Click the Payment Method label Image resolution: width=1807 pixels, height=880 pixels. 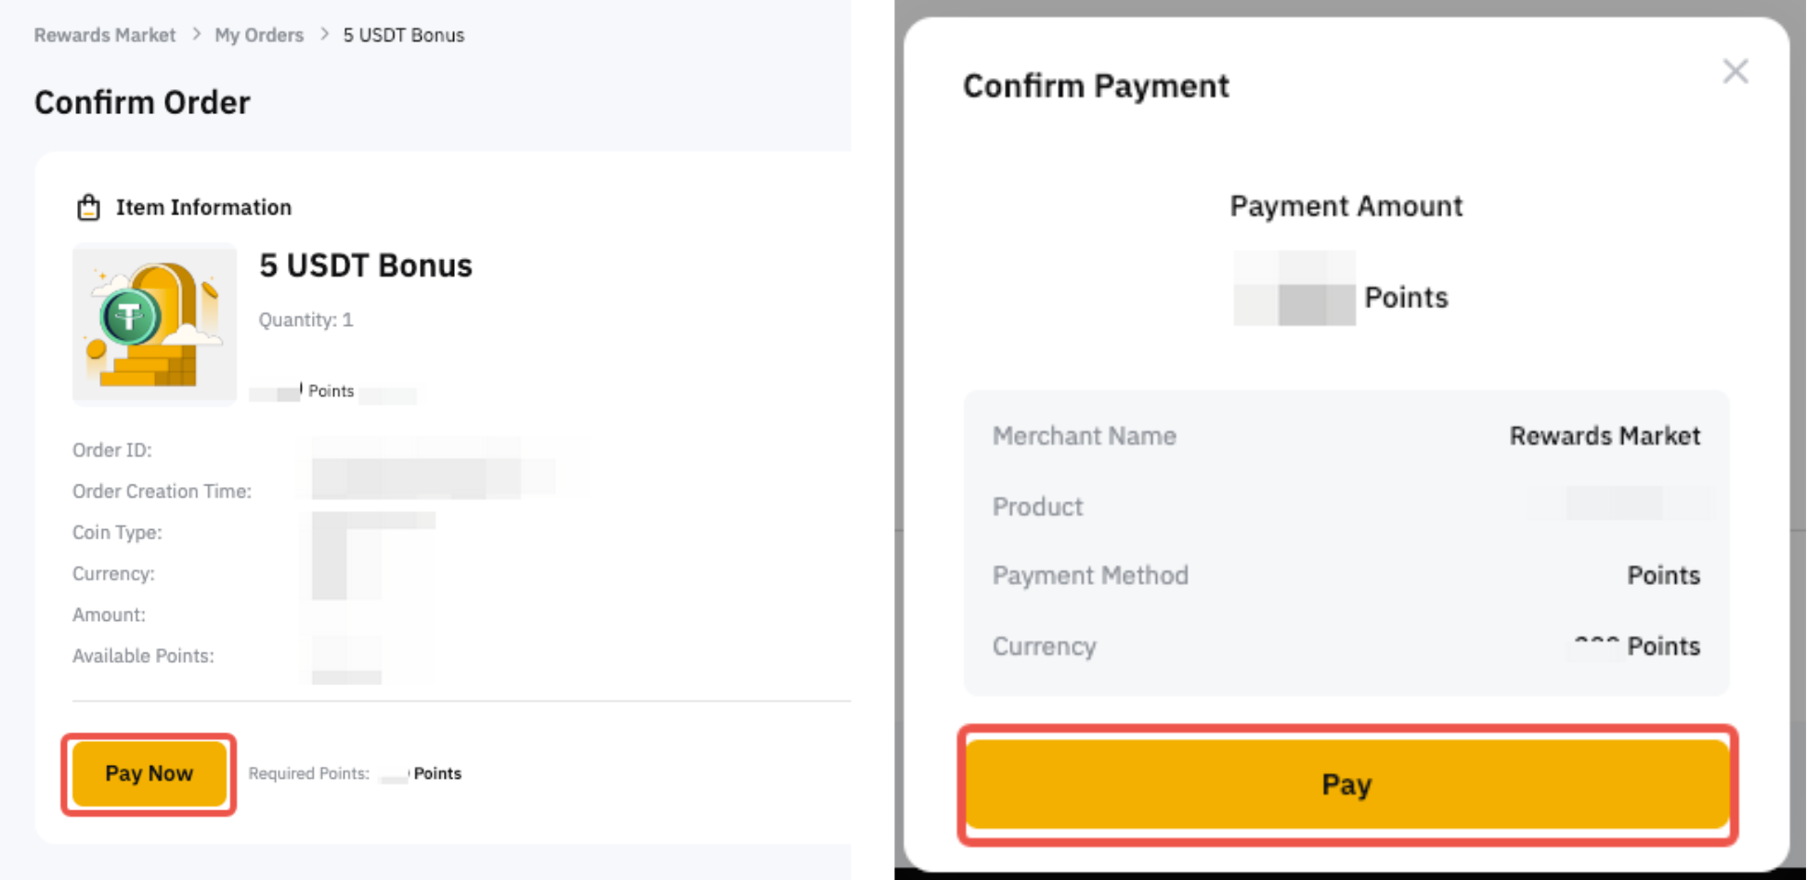1090,576
